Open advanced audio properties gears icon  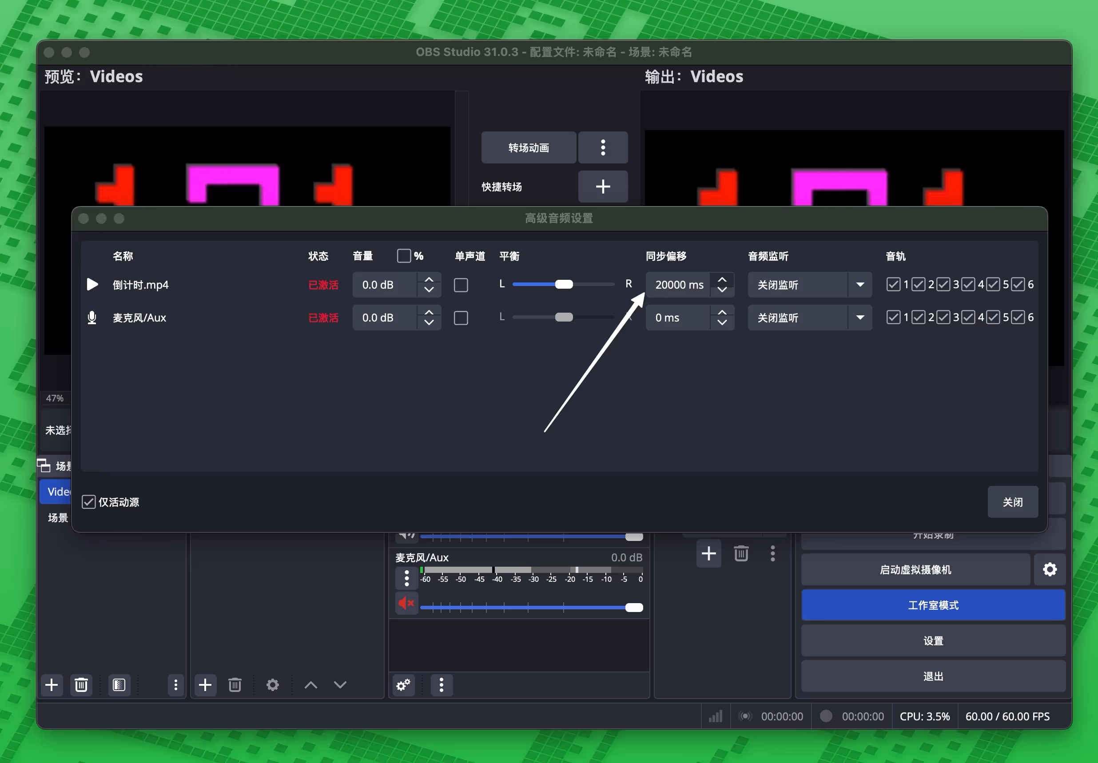(403, 685)
